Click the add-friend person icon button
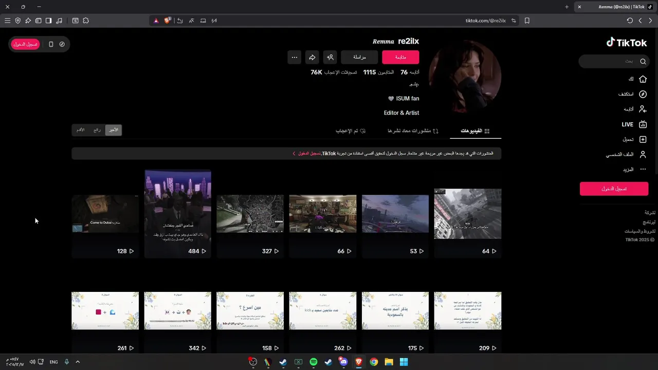The width and height of the screenshot is (658, 370). [x=331, y=57]
